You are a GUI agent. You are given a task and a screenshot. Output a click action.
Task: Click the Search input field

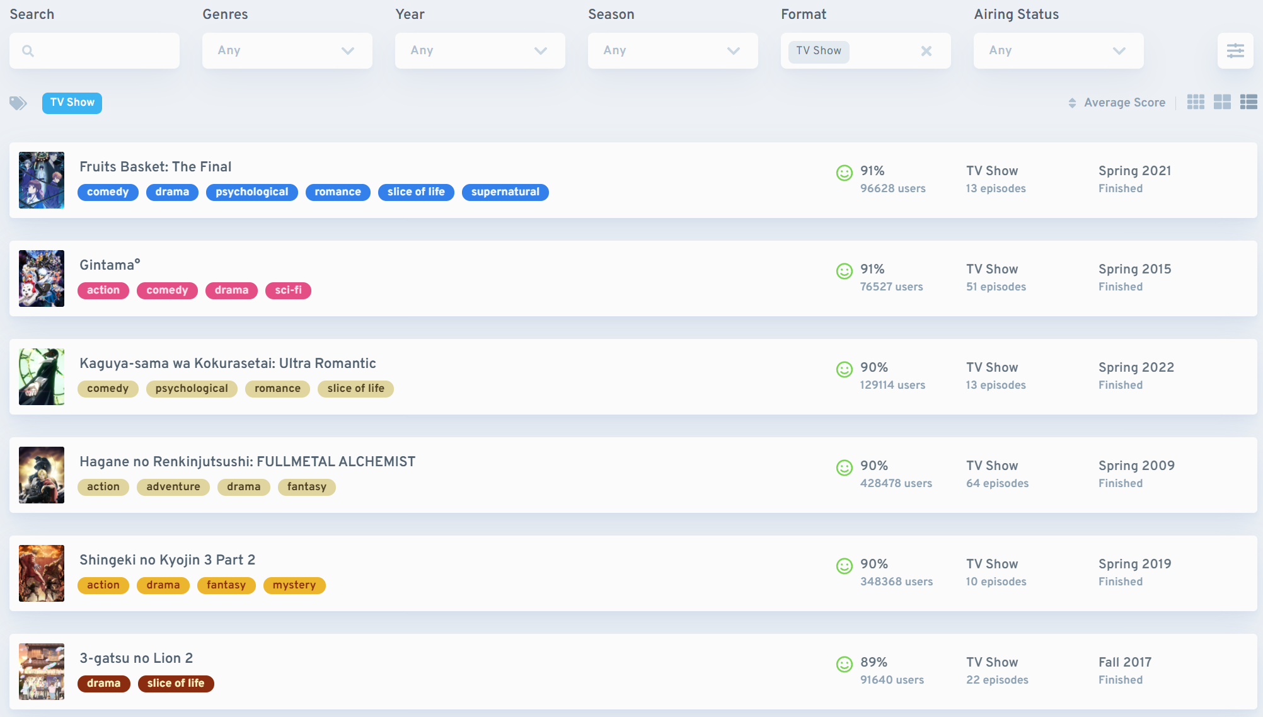click(x=95, y=50)
